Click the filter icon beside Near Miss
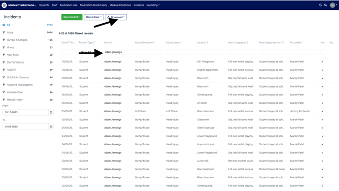The width and height of the screenshot is (339, 191). pyautogui.click(x=3, y=55)
